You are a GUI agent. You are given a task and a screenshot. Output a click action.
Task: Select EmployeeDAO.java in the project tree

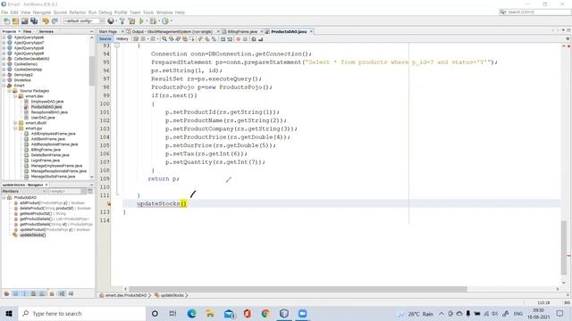(x=47, y=102)
